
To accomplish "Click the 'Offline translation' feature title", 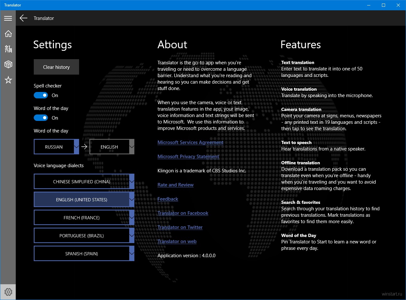I will point(301,163).
